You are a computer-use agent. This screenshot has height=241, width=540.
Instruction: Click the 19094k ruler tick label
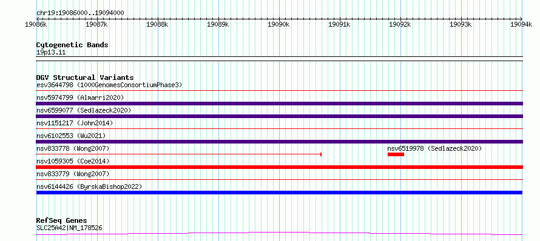tap(522, 24)
